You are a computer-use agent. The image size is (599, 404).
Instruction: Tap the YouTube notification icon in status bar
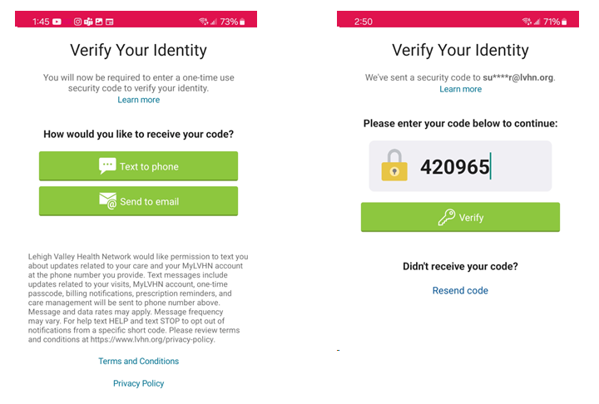[x=57, y=22]
